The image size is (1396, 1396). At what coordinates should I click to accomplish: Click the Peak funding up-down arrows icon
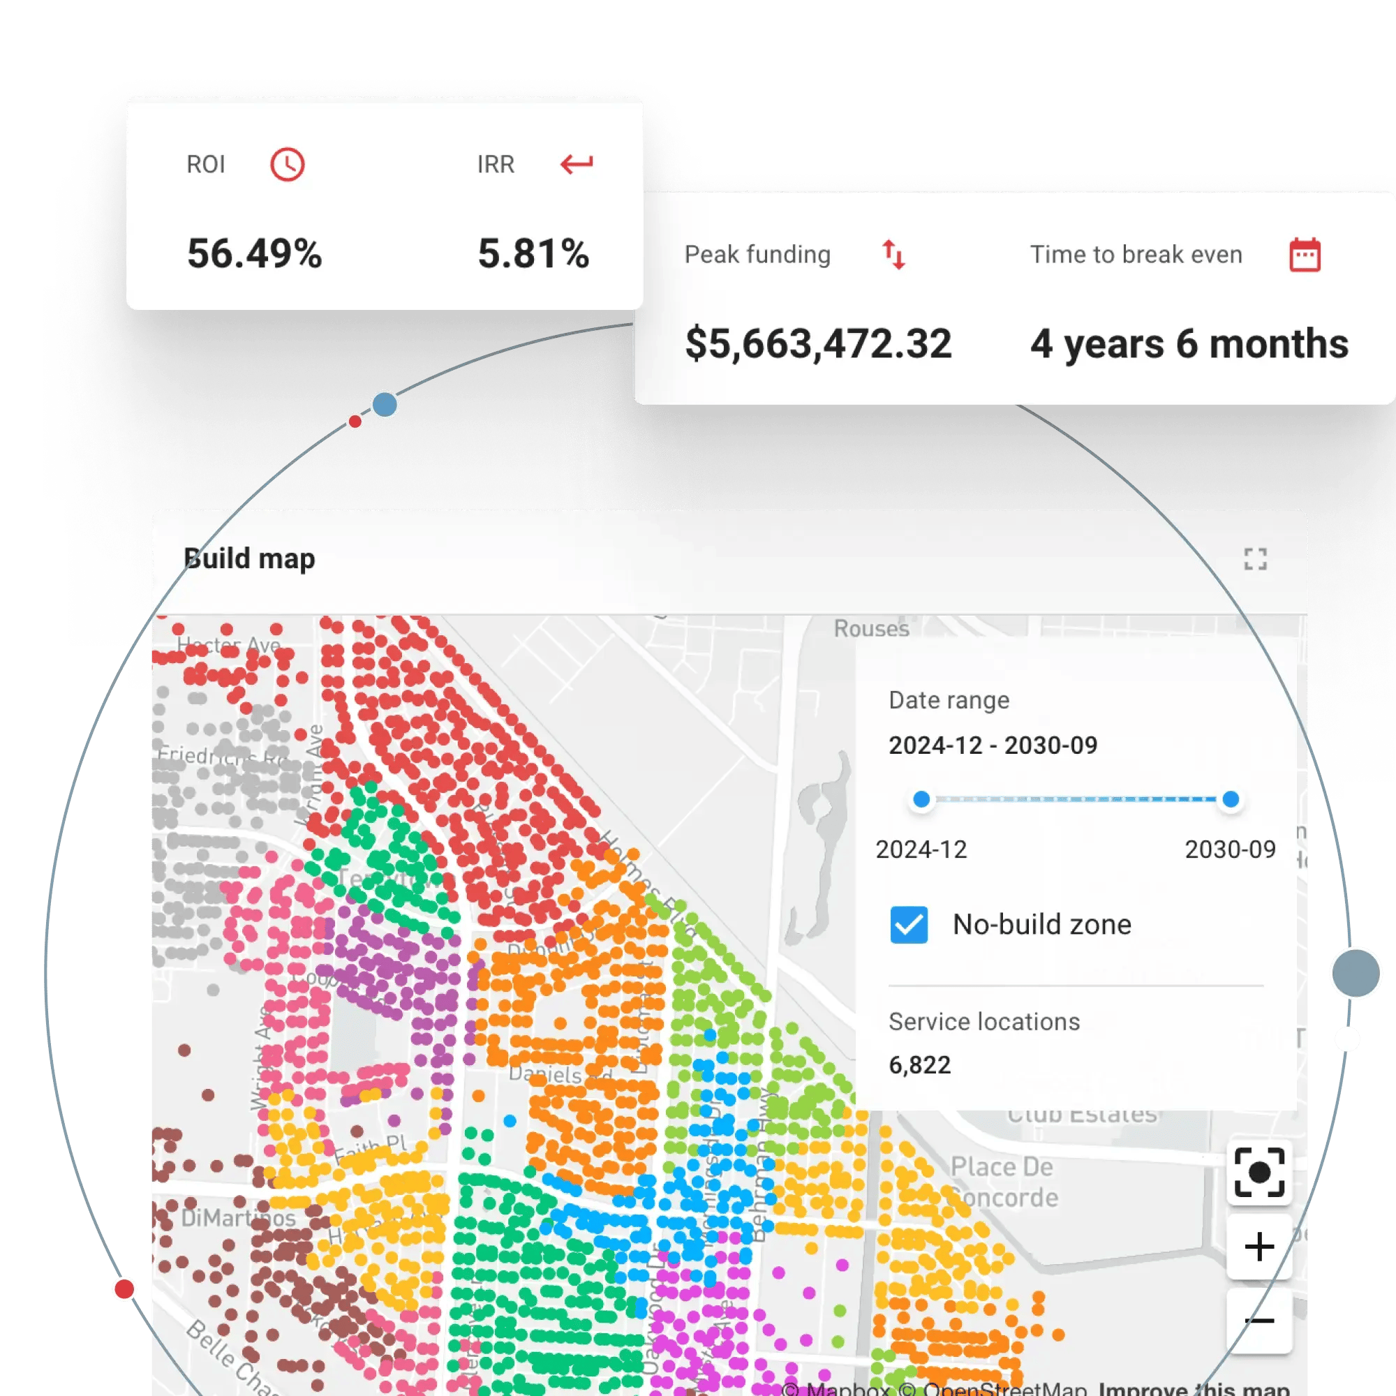point(894,255)
